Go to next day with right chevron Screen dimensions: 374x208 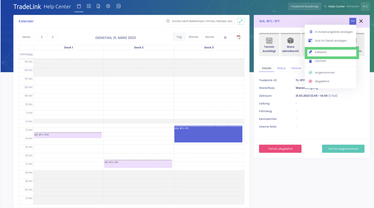(53, 37)
